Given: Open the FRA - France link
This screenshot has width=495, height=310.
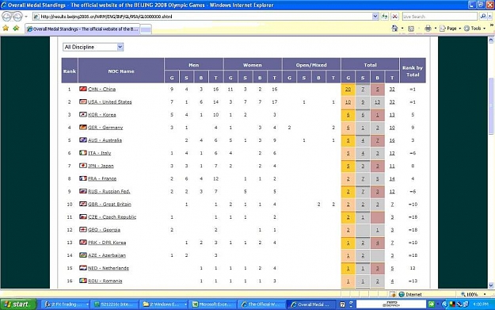Looking at the screenshot, I should [102, 178].
